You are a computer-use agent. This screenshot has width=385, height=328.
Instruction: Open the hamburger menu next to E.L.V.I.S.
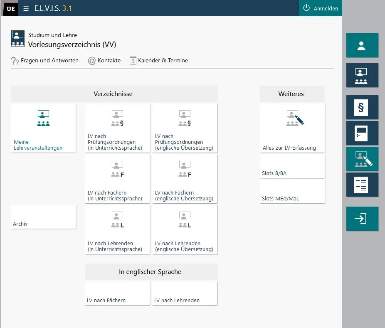pos(26,8)
